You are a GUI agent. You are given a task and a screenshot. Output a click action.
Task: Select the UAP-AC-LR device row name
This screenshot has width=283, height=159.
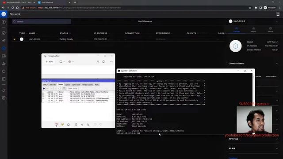34,39
